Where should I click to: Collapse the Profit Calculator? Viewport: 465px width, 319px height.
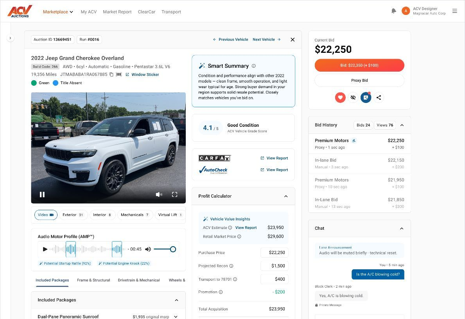coord(286,196)
